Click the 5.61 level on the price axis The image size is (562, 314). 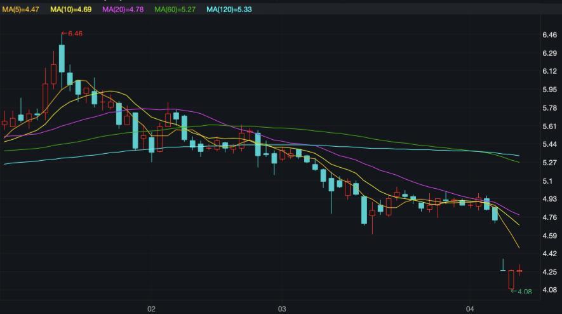point(549,126)
